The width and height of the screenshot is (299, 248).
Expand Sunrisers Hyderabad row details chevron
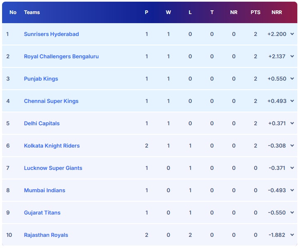[292, 34]
